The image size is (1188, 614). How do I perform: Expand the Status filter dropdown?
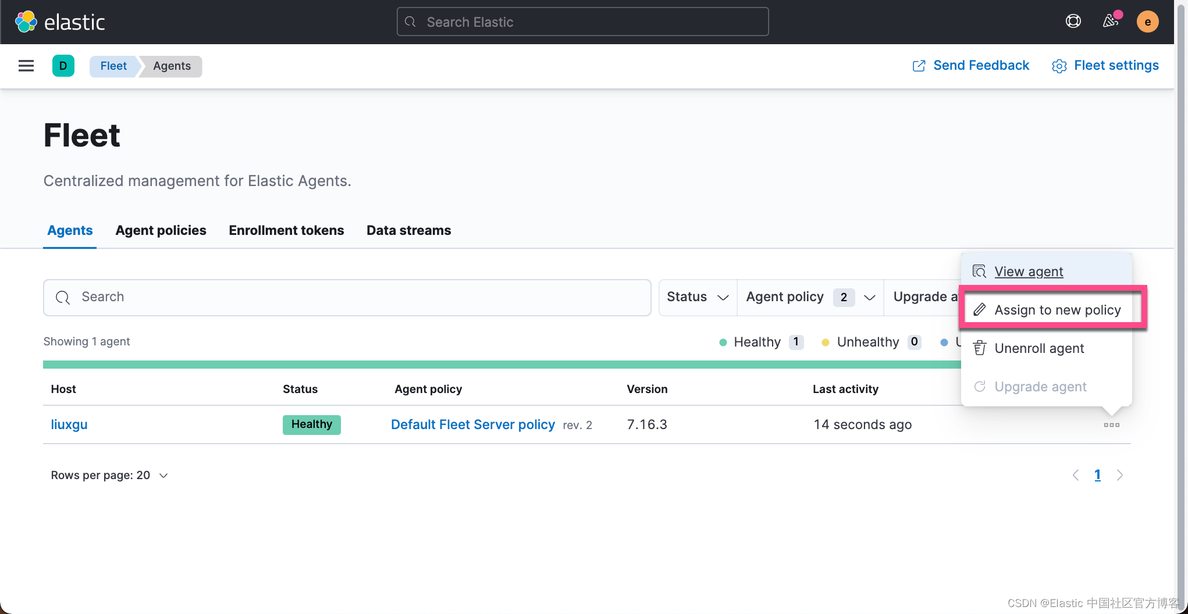[x=698, y=297]
